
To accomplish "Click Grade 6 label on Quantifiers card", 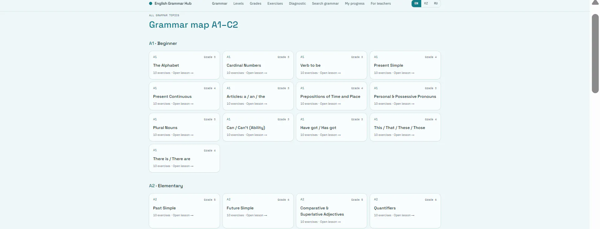I will pyautogui.click(x=431, y=200).
